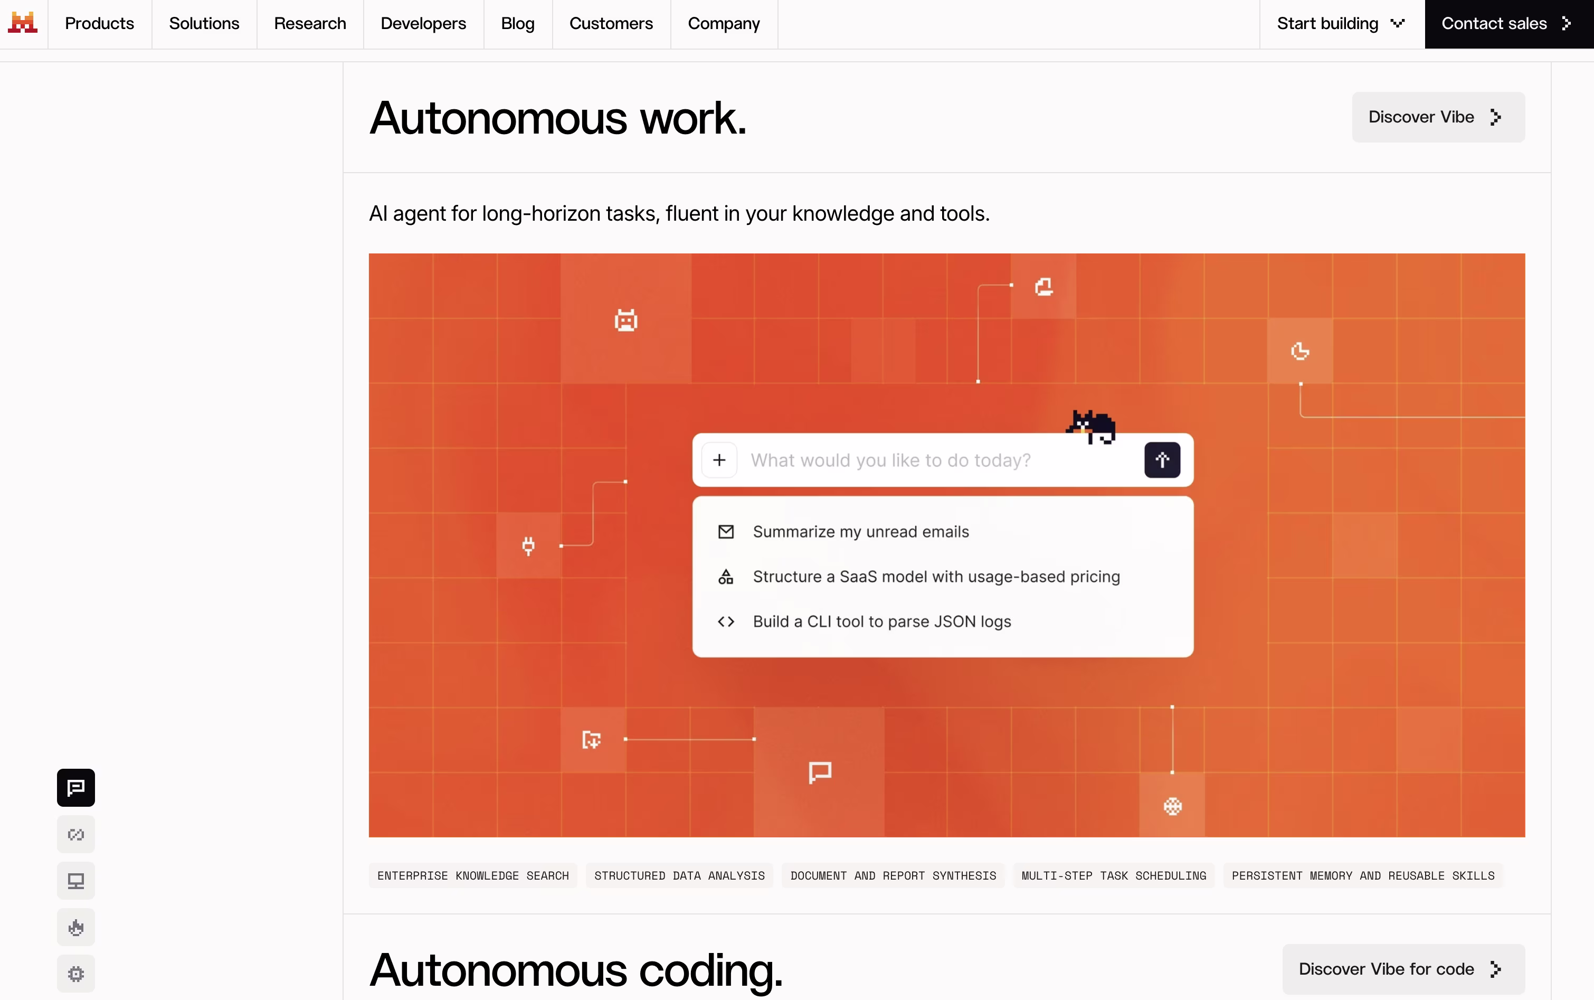Click the 'Autonomous work.' heading

557,118
